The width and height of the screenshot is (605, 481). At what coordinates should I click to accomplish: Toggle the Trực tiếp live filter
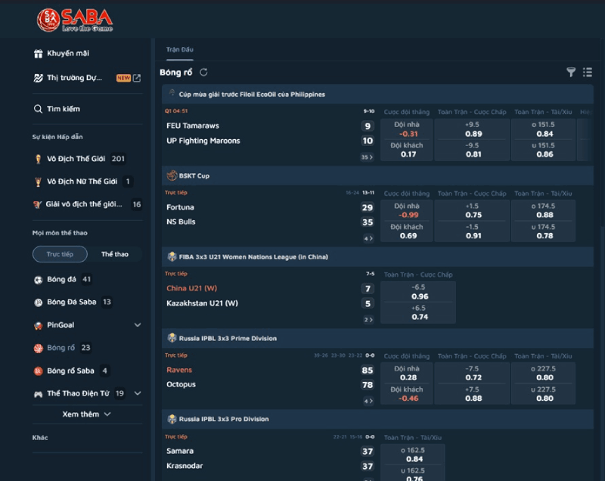60,254
